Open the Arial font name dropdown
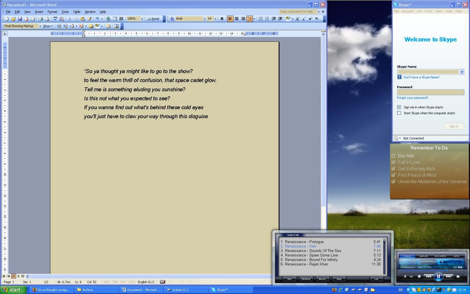The height and width of the screenshot is (294, 470). click(x=205, y=19)
